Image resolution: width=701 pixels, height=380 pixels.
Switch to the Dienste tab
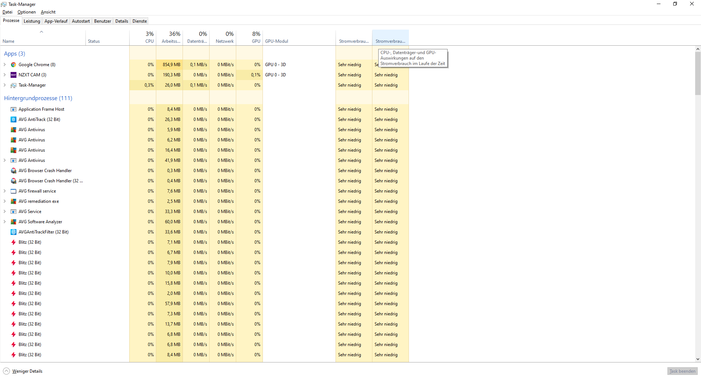pos(139,21)
